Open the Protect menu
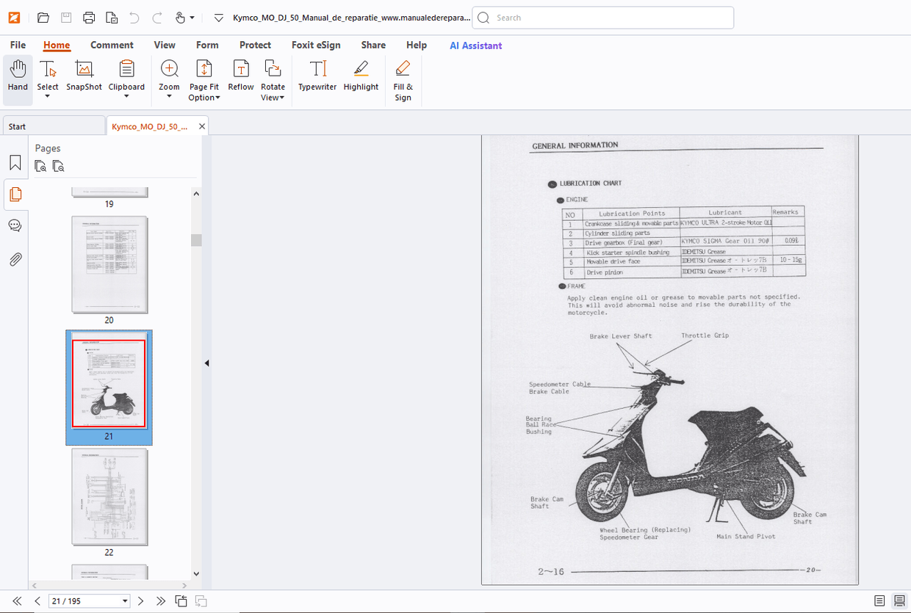The width and height of the screenshot is (911, 613). tap(255, 45)
